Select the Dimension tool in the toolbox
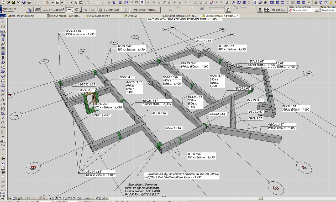The image size is (336, 202). (x=3, y=95)
